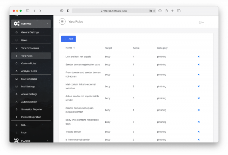Click the new tab plus icon

172,11
